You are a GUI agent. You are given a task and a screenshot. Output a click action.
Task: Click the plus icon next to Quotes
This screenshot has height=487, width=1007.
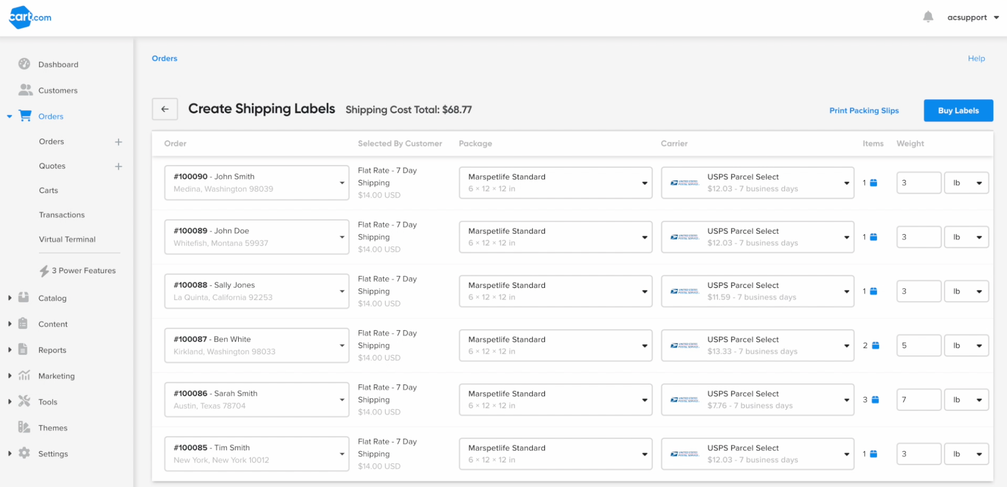pos(118,166)
